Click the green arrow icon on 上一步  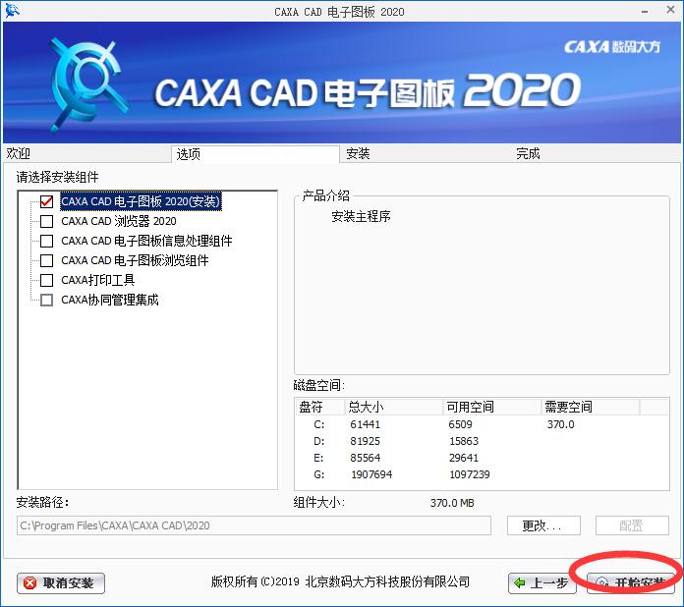[x=519, y=583]
